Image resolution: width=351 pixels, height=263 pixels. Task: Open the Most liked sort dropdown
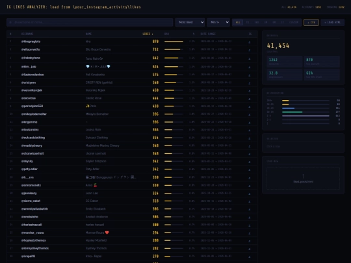pyautogui.click(x=190, y=22)
